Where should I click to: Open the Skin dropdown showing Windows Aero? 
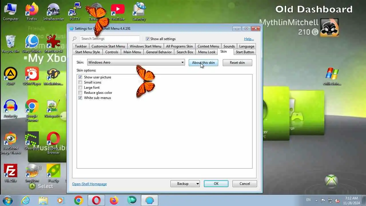(136, 62)
